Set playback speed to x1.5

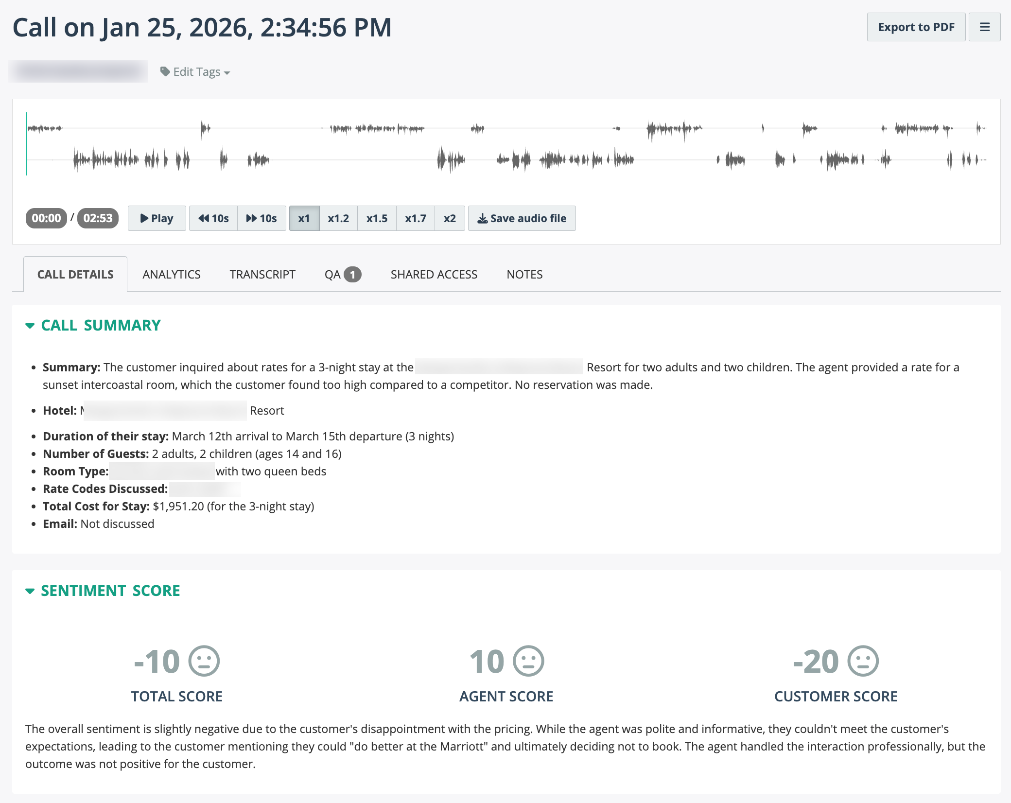[x=377, y=218]
